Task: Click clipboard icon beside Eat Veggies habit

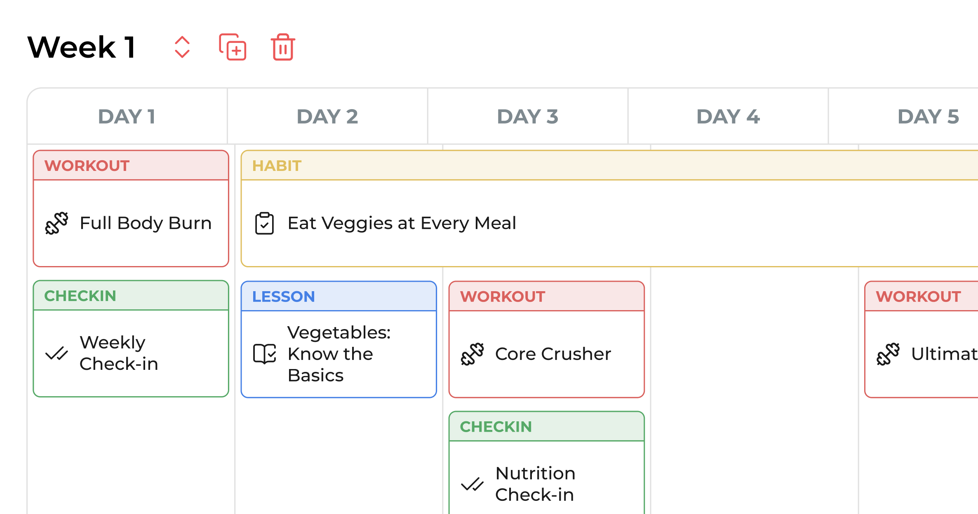Action: (x=264, y=223)
